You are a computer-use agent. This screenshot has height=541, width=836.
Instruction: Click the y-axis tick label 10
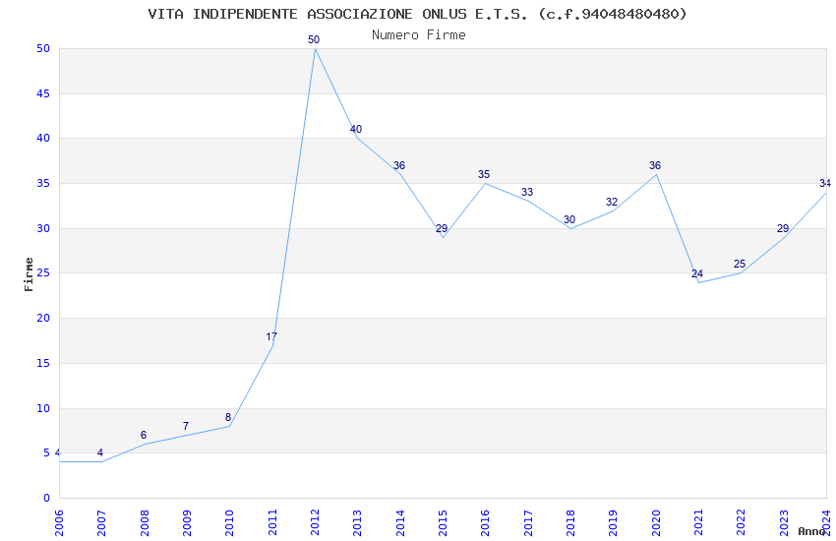pos(43,408)
